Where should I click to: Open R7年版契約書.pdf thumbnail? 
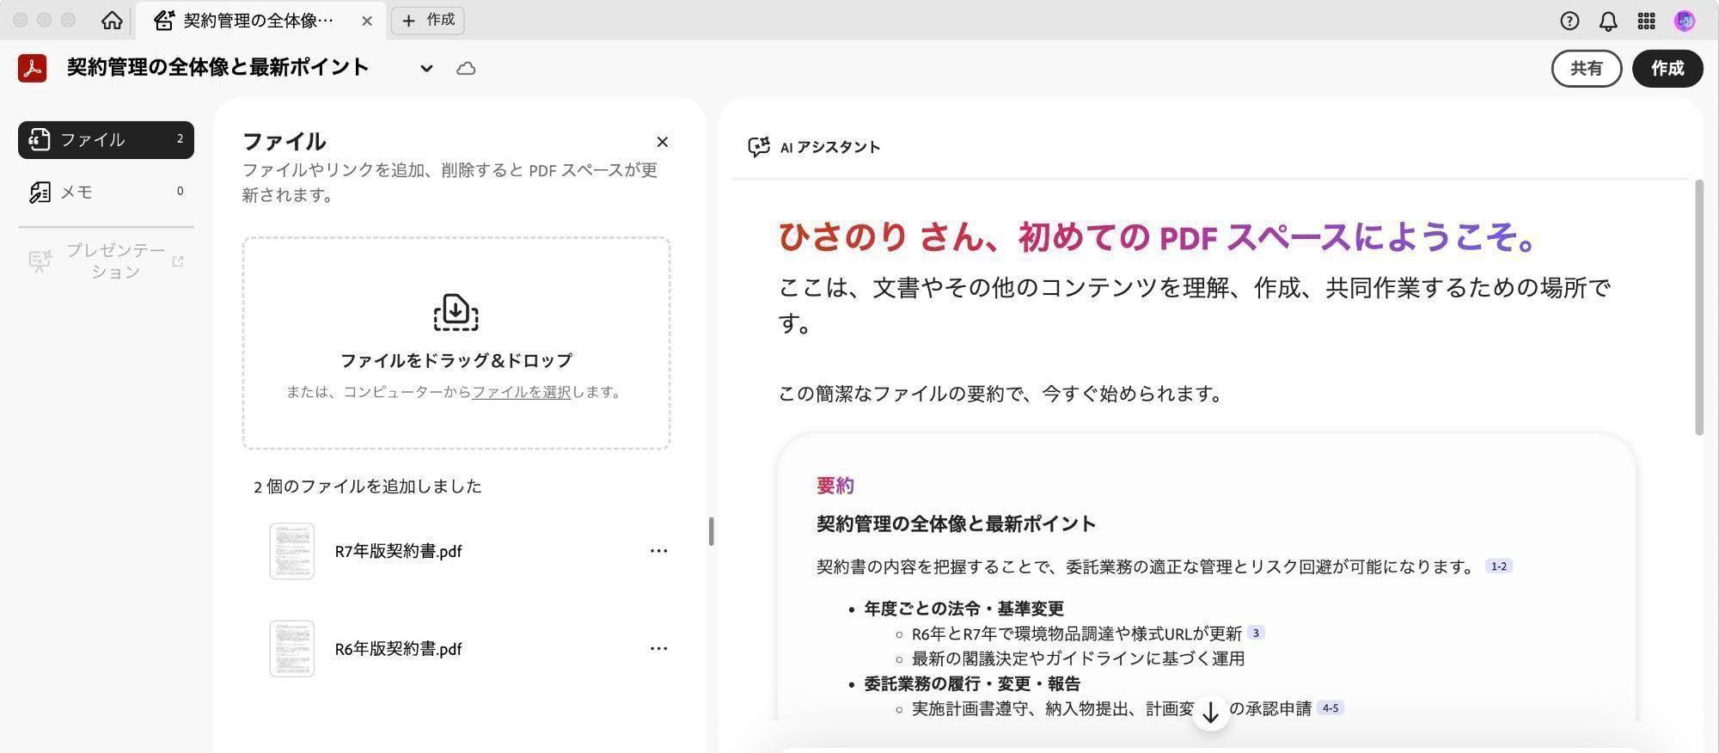coord(292,551)
